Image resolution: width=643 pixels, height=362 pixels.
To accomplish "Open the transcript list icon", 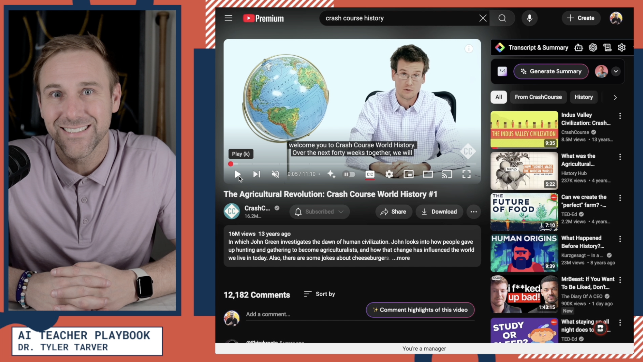I will coord(607,48).
